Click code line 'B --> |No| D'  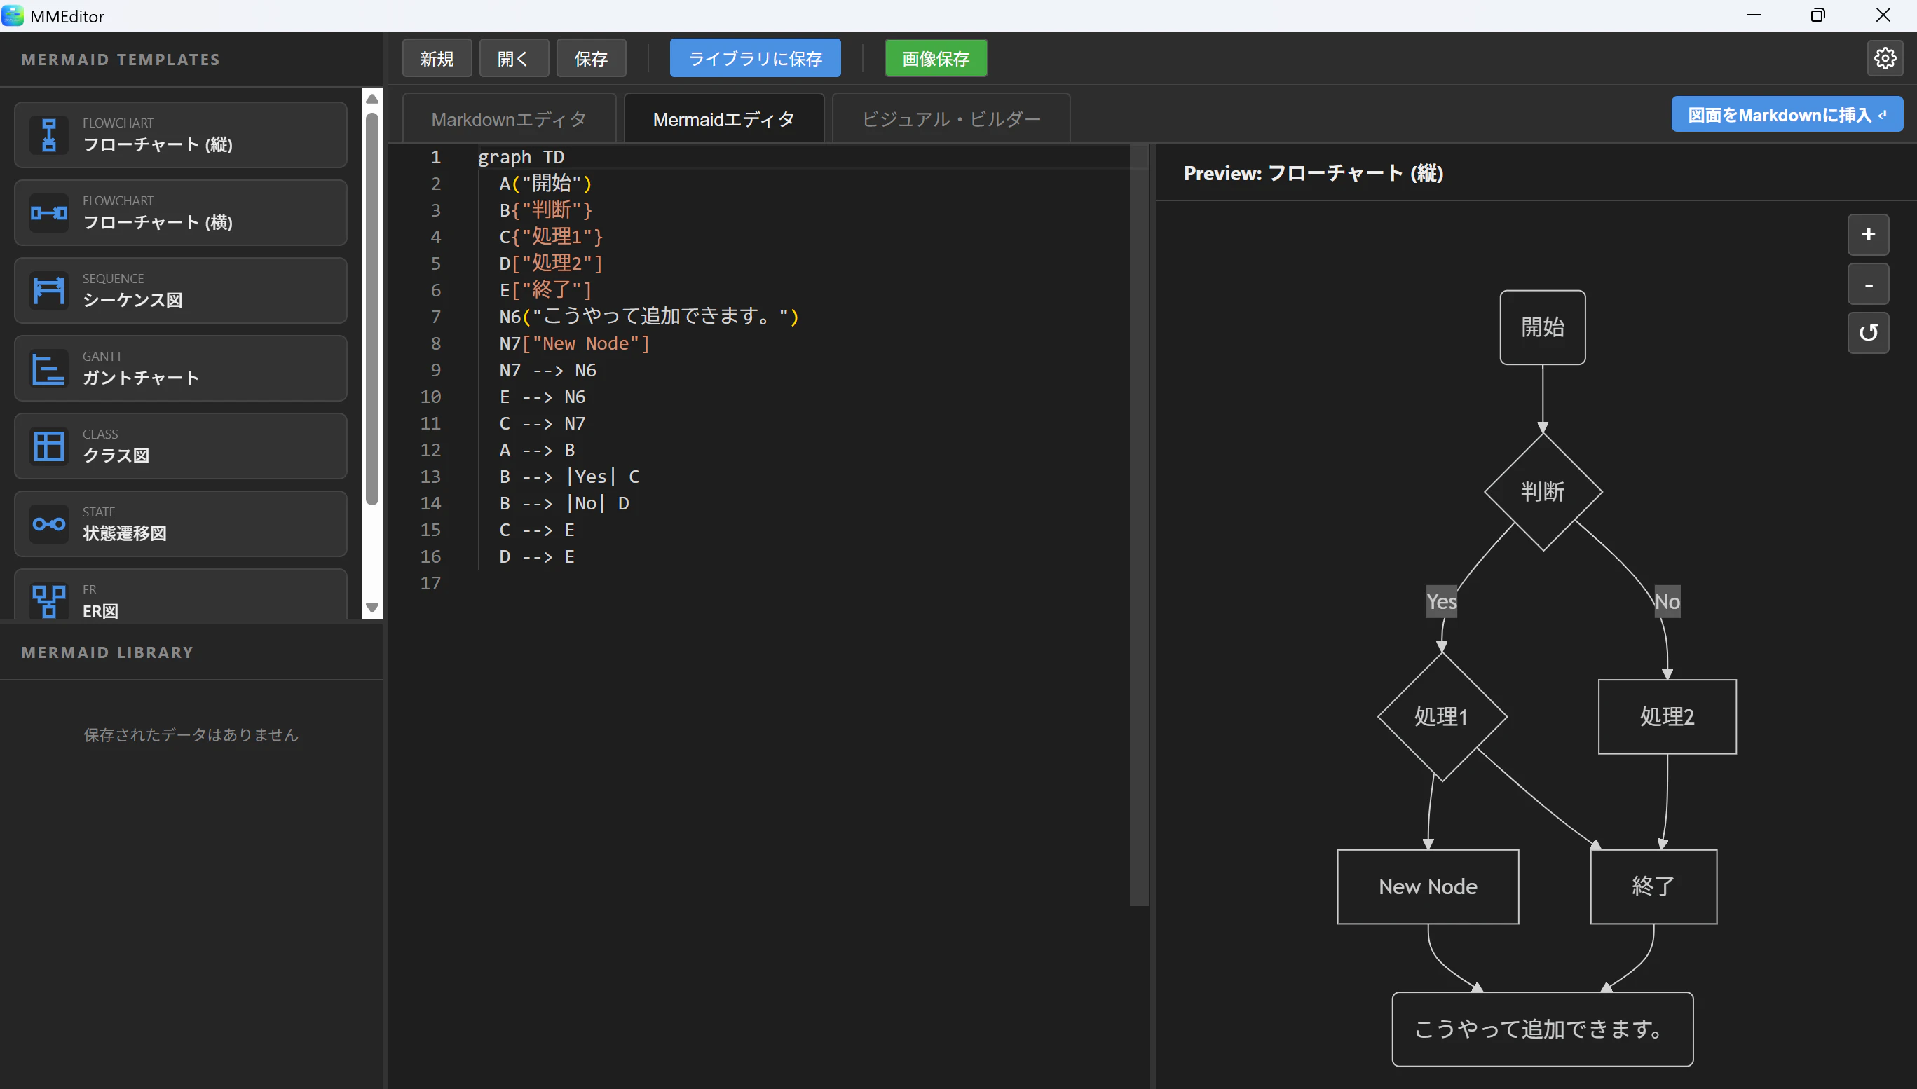(565, 503)
